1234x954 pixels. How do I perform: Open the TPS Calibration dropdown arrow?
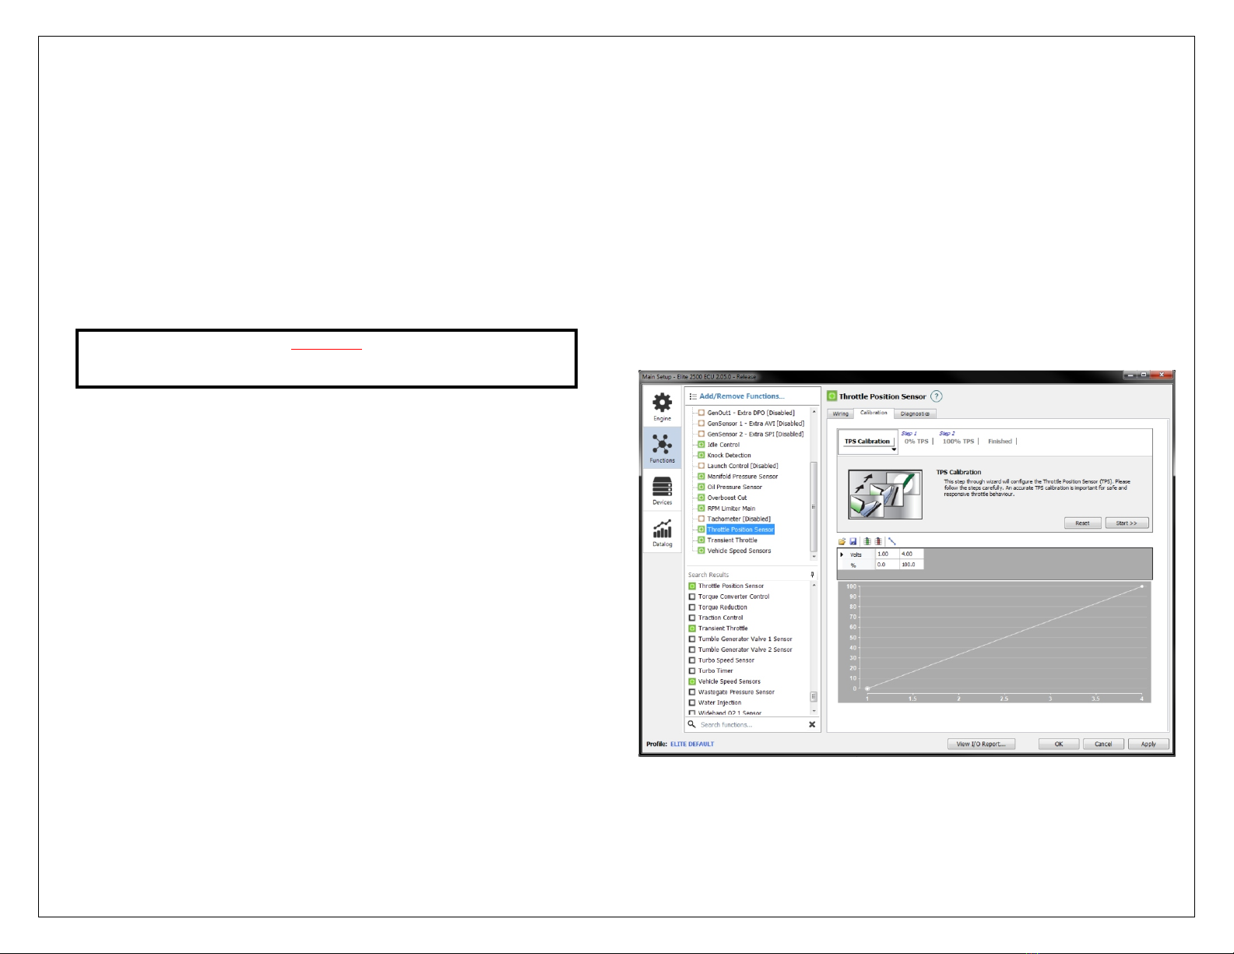894,449
